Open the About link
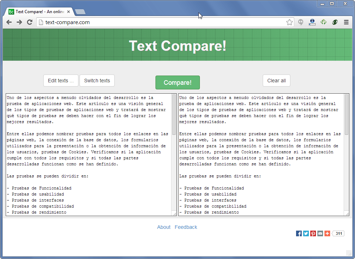Screen dimensions: 355x259 (164, 227)
